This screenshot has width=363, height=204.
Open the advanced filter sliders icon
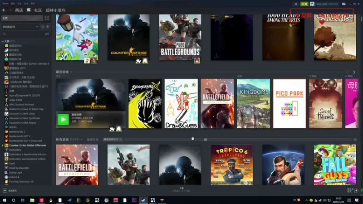pyautogui.click(x=47, y=34)
